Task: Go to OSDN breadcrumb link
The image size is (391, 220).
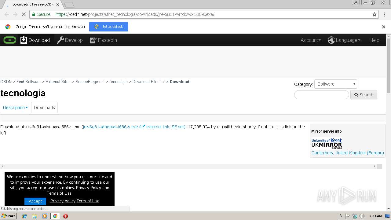Action: 6,82
